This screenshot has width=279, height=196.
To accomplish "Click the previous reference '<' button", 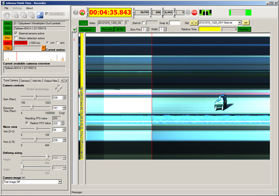I will click(192, 23).
